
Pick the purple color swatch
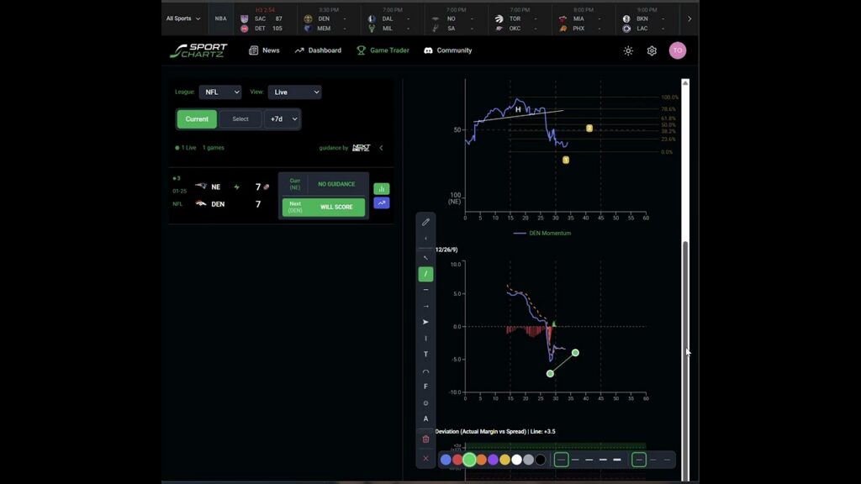tap(493, 460)
